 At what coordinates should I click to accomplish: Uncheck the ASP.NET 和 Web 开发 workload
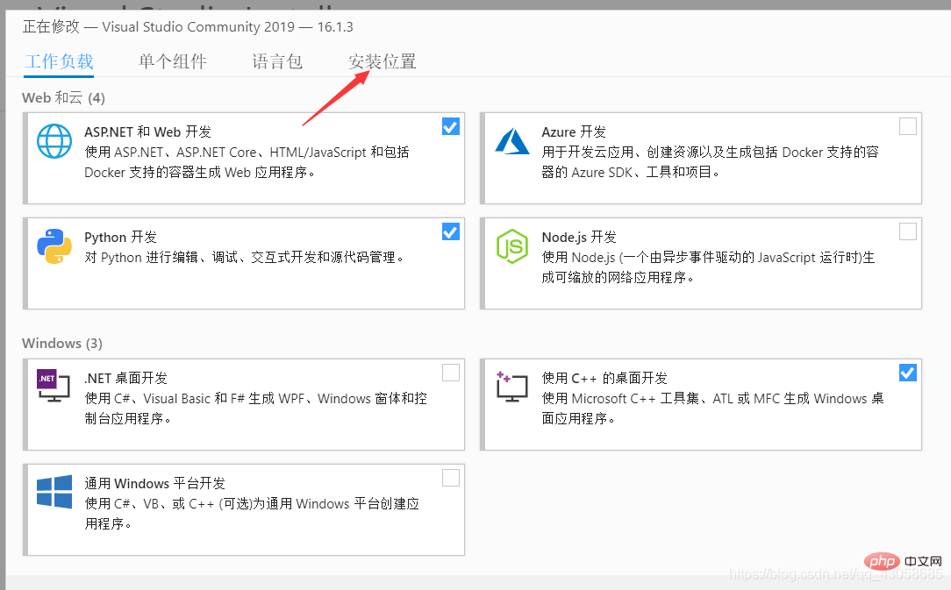click(450, 126)
